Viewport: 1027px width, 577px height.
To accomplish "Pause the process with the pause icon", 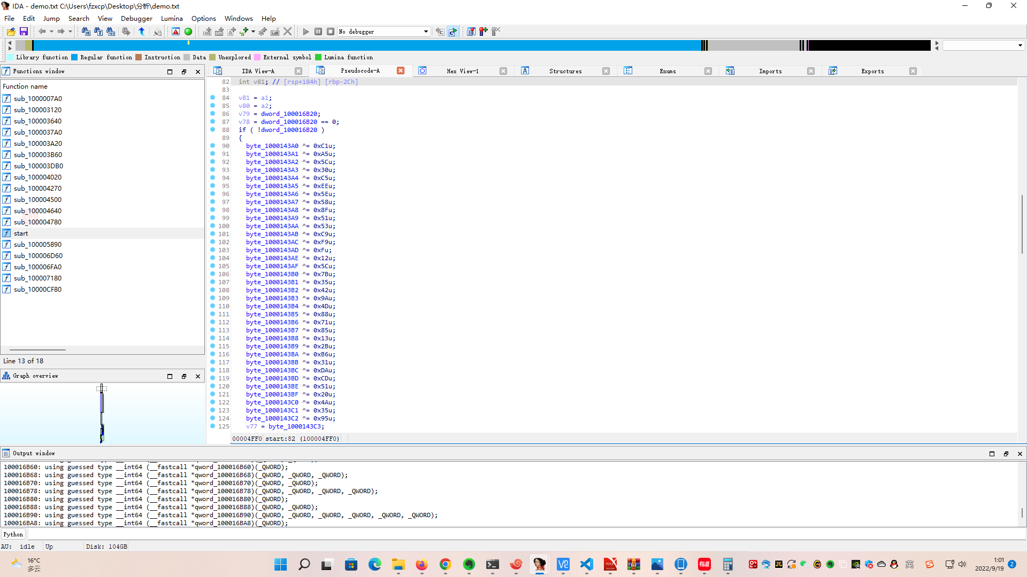I will 318,32.
